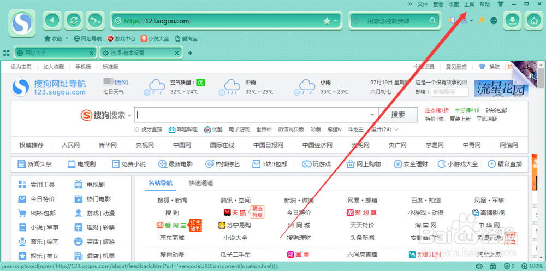The height and width of the screenshot is (271, 546).
Task: Click the key password manager icon
Action: tap(481, 21)
